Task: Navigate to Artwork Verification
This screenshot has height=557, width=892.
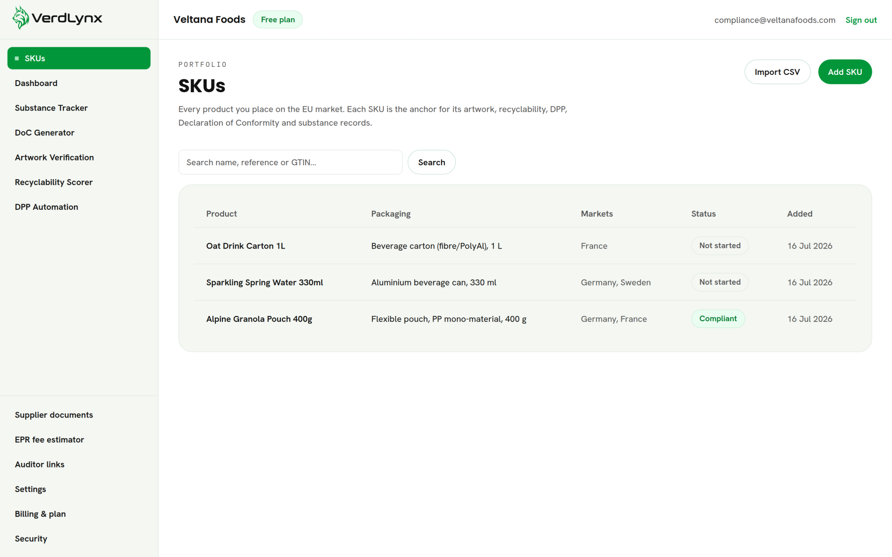Action: point(54,157)
